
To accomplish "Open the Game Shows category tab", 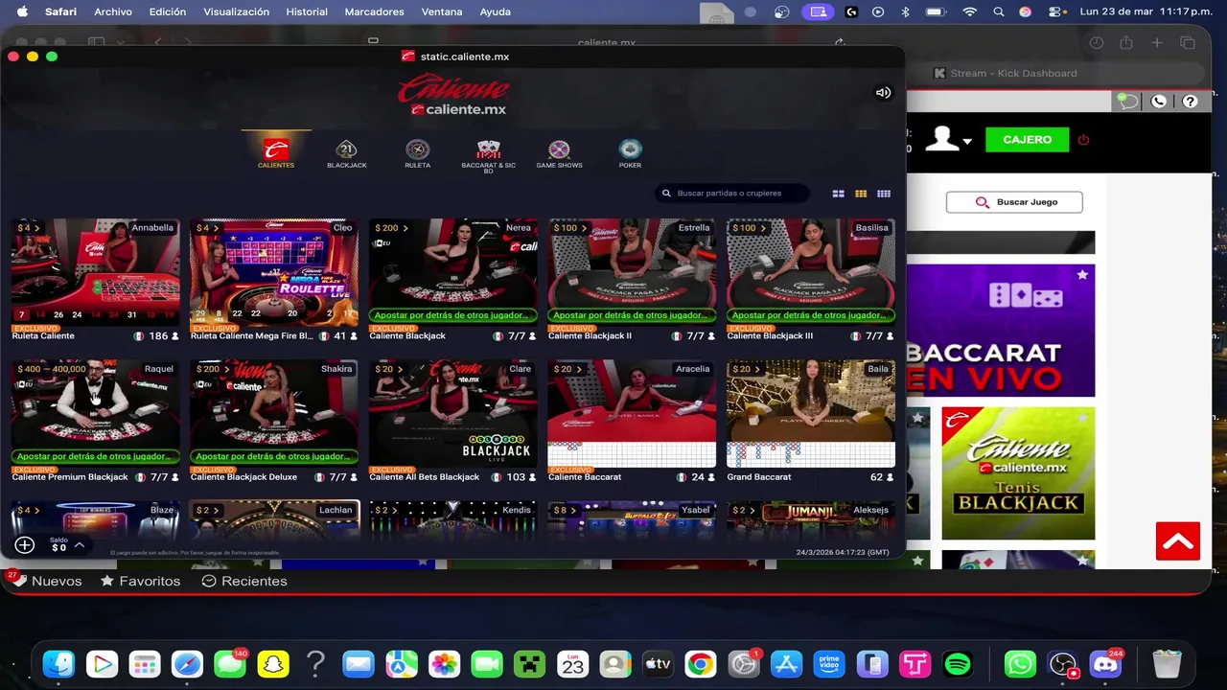I will point(559,153).
